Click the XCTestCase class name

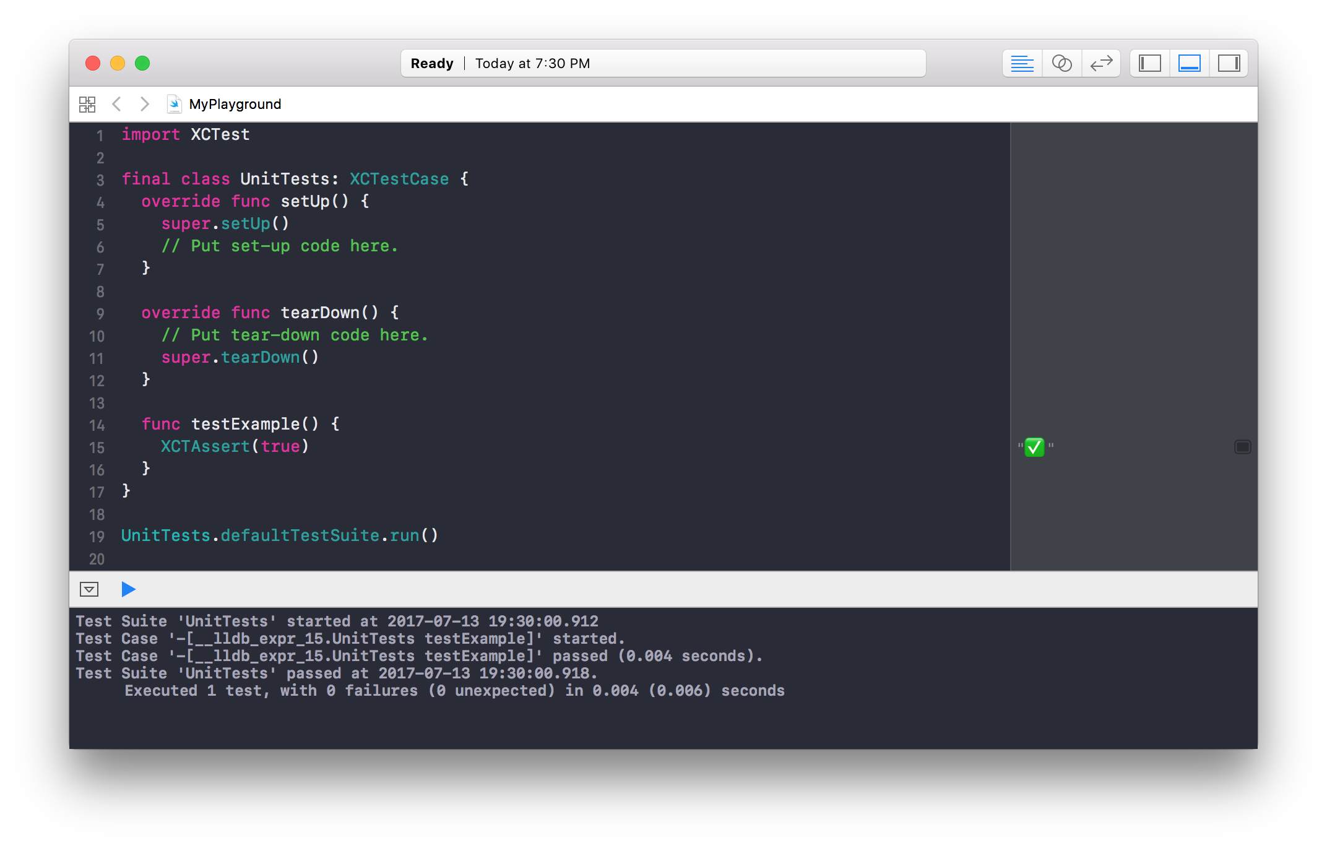click(399, 179)
